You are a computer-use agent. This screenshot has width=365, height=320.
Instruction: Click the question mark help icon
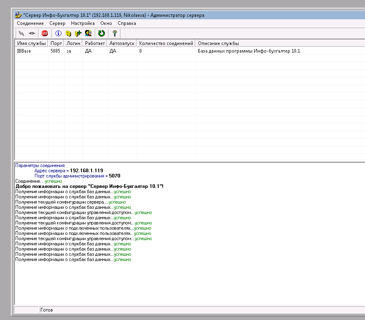tap(114, 33)
